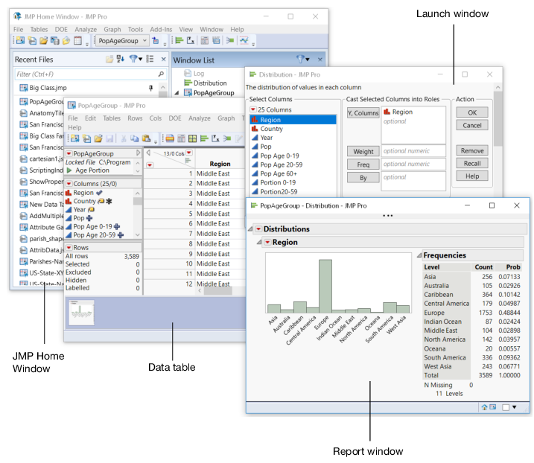Click the Y, Columns button

[x=363, y=113]
